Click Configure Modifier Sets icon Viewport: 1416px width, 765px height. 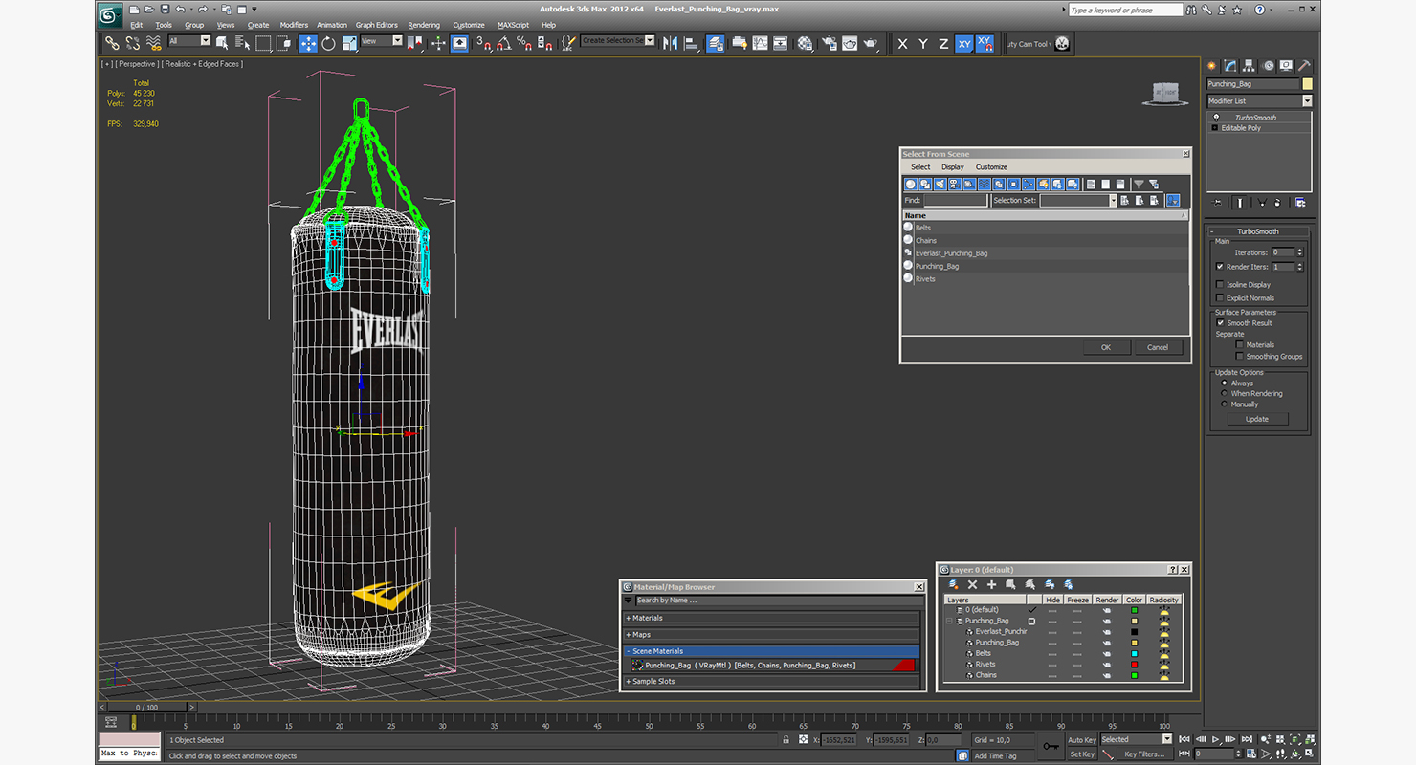click(1300, 203)
